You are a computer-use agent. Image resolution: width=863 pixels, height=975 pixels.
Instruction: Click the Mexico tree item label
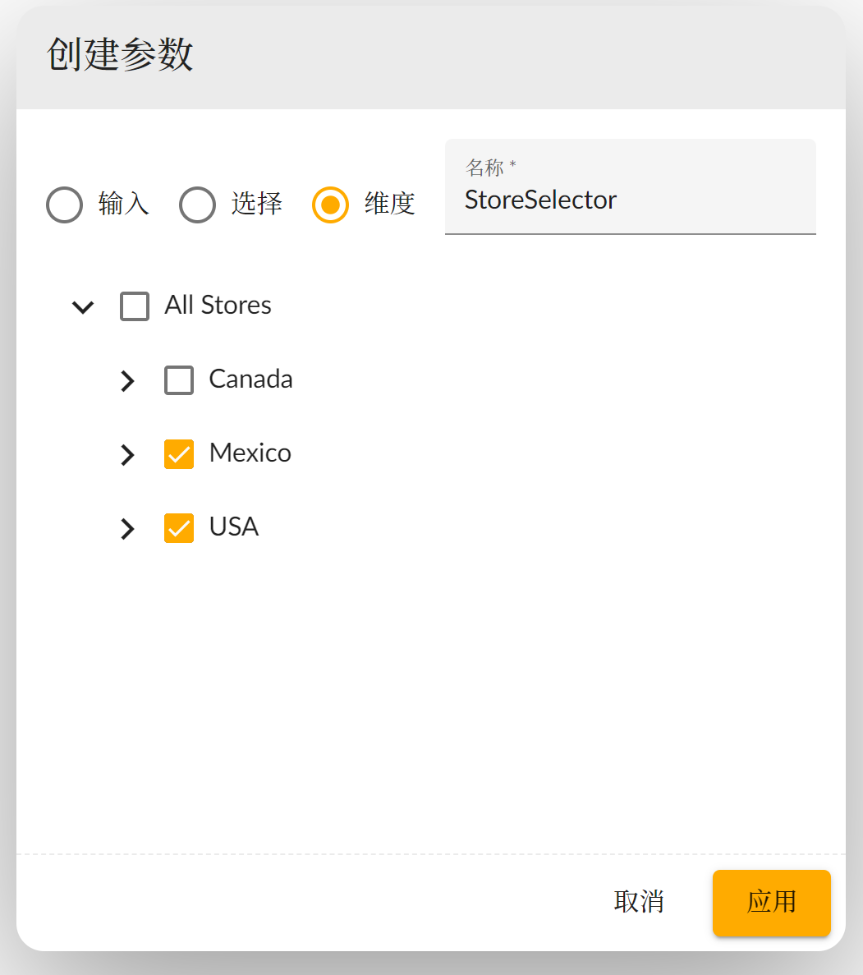pos(250,453)
